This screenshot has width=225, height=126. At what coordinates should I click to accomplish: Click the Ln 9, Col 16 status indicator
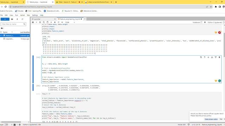tap(196, 125)
